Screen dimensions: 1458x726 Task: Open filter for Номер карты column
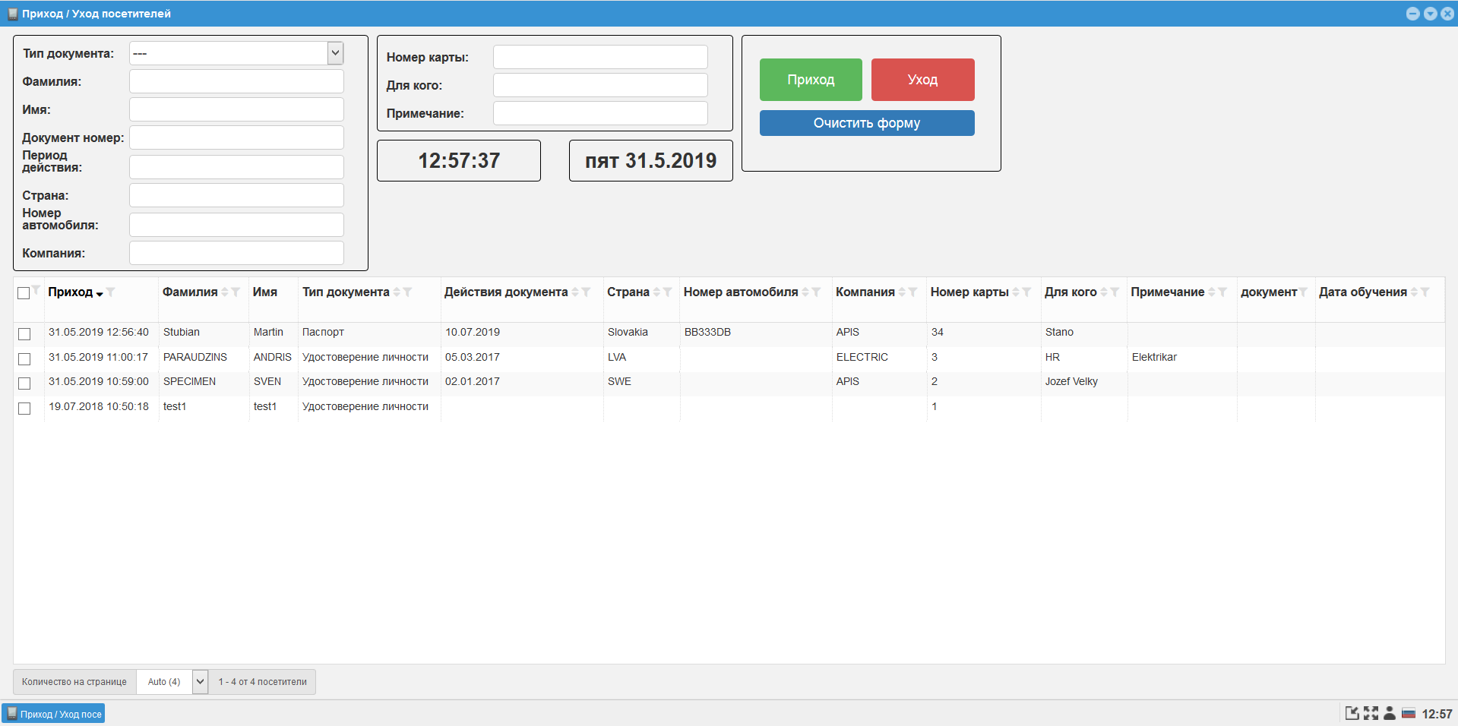tap(1027, 292)
